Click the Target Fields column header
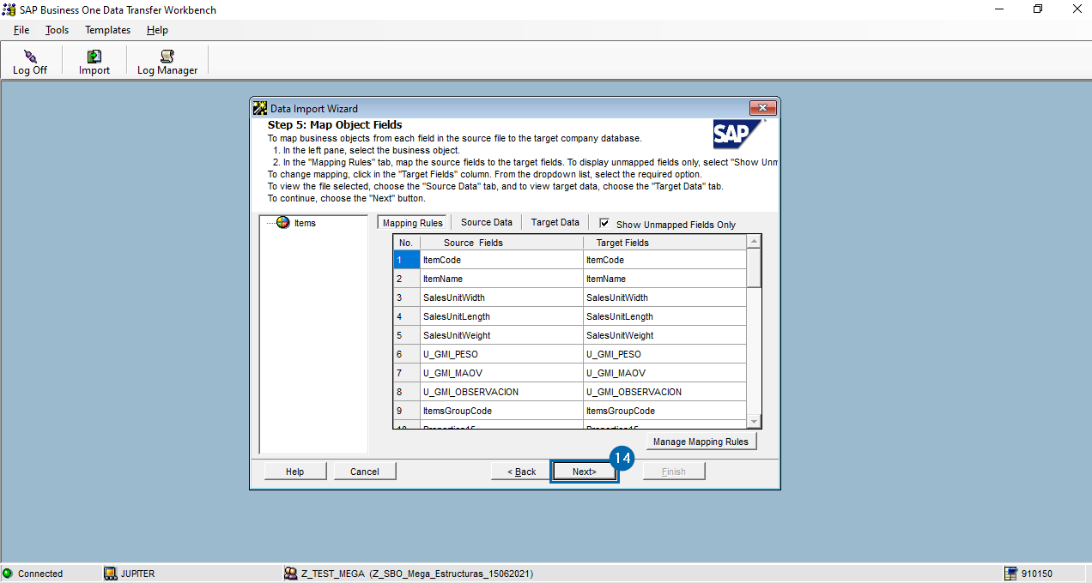1092x583 pixels. pos(665,243)
